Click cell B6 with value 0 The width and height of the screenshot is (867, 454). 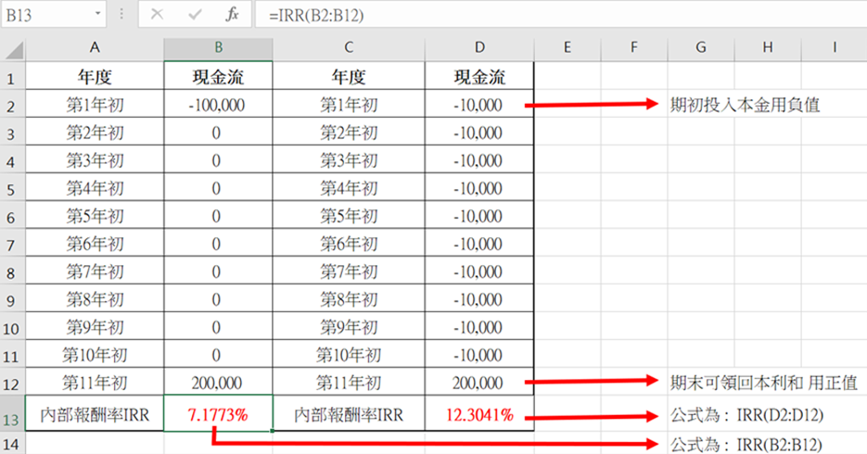219,215
